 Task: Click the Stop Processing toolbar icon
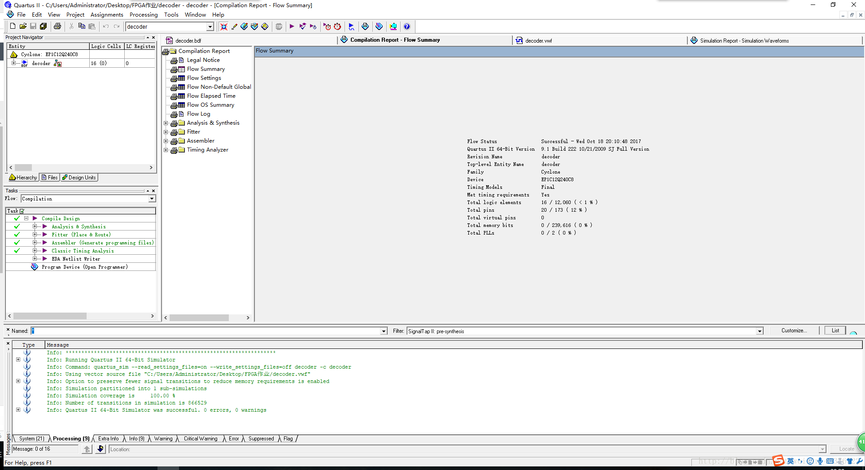coord(279,26)
